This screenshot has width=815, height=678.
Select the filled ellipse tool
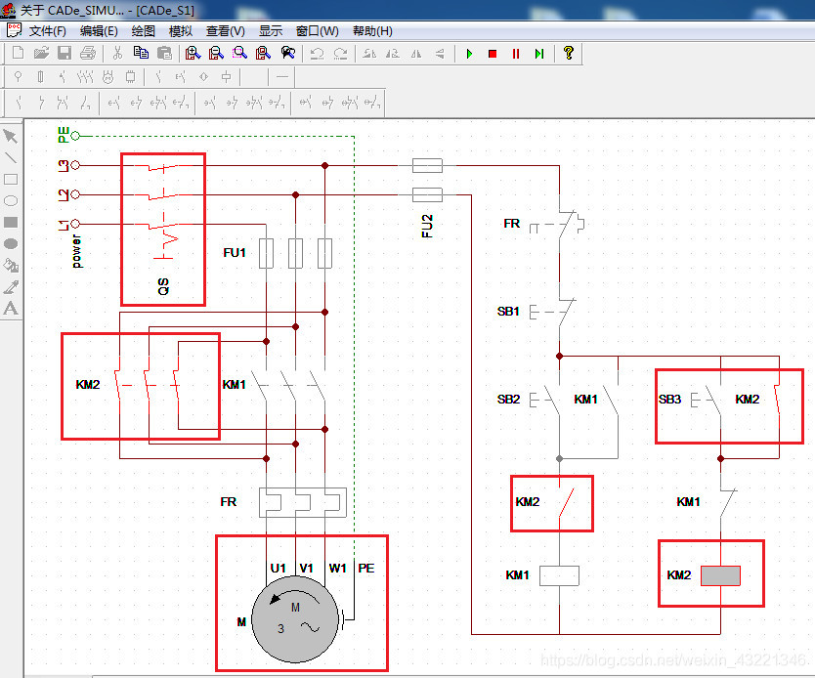11,243
